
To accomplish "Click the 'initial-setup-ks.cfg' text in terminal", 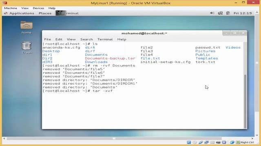I will click(165, 62).
